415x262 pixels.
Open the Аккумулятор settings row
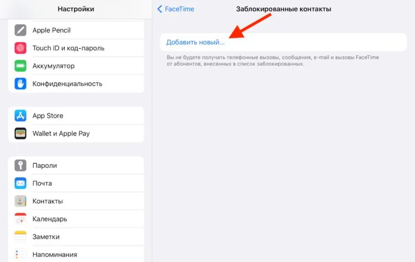[76, 66]
